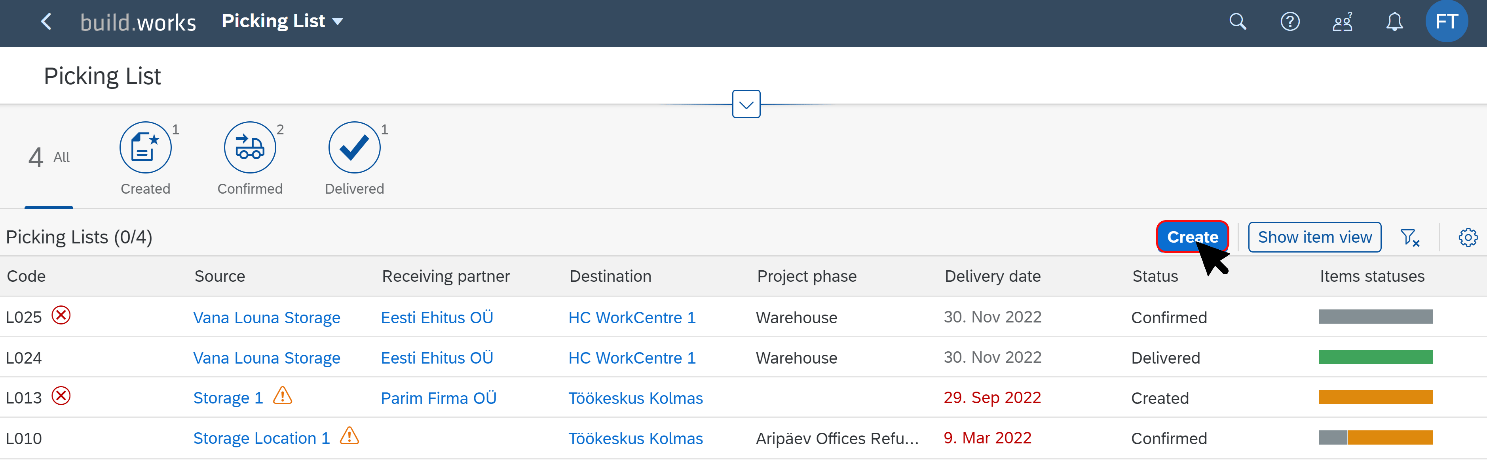
Task: Expand the header with chevron button
Action: click(746, 104)
